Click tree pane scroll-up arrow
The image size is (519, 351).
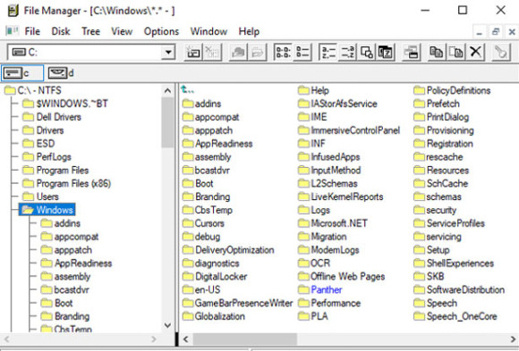(x=168, y=90)
